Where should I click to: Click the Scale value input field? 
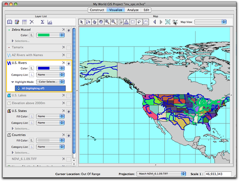click(x=218, y=174)
